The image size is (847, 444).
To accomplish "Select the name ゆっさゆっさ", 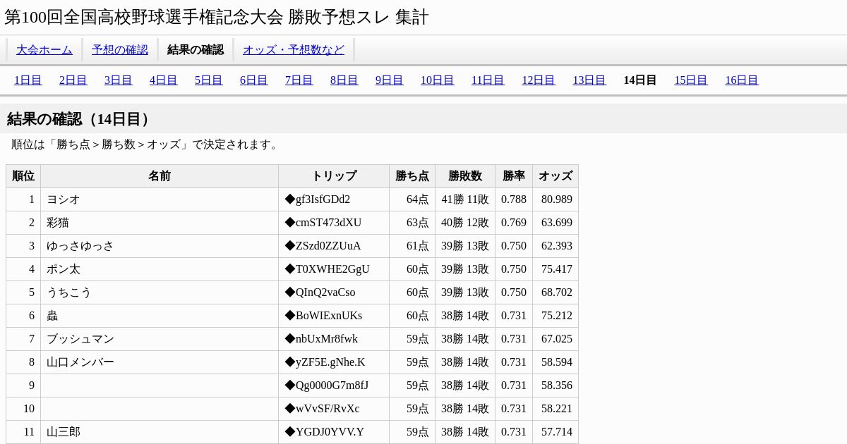I will coord(80,246).
